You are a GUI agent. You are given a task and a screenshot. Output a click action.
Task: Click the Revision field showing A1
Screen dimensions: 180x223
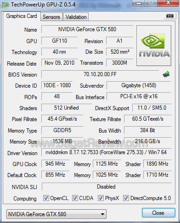coord(119,41)
